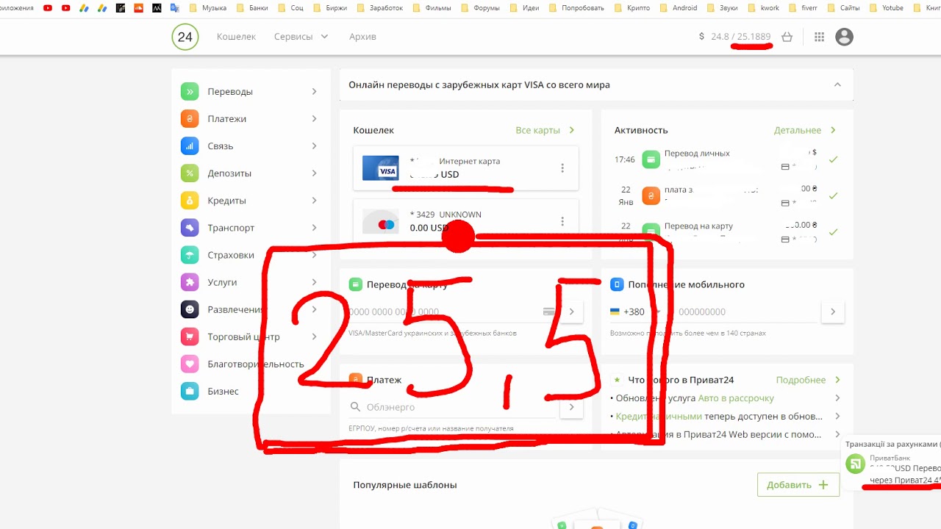This screenshot has height=529, width=941.
Task: Open the Услуги puzzle icon
Action: tap(190, 282)
